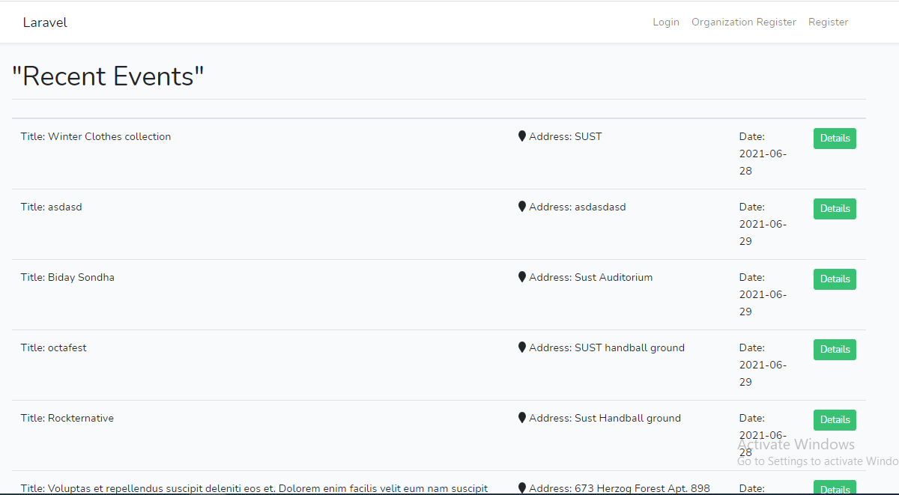Click title starting Voluptas et repellendus
899x495 pixels.
(255, 488)
